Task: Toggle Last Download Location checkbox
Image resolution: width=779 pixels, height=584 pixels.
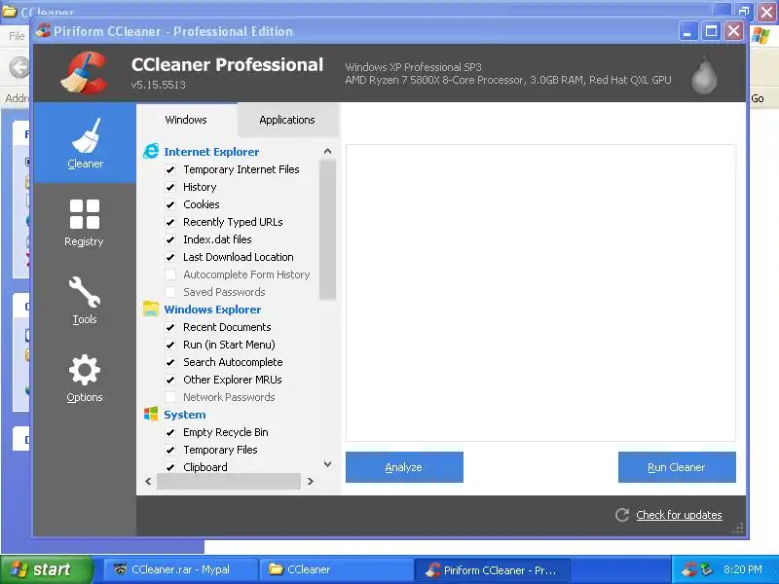Action: 170,257
